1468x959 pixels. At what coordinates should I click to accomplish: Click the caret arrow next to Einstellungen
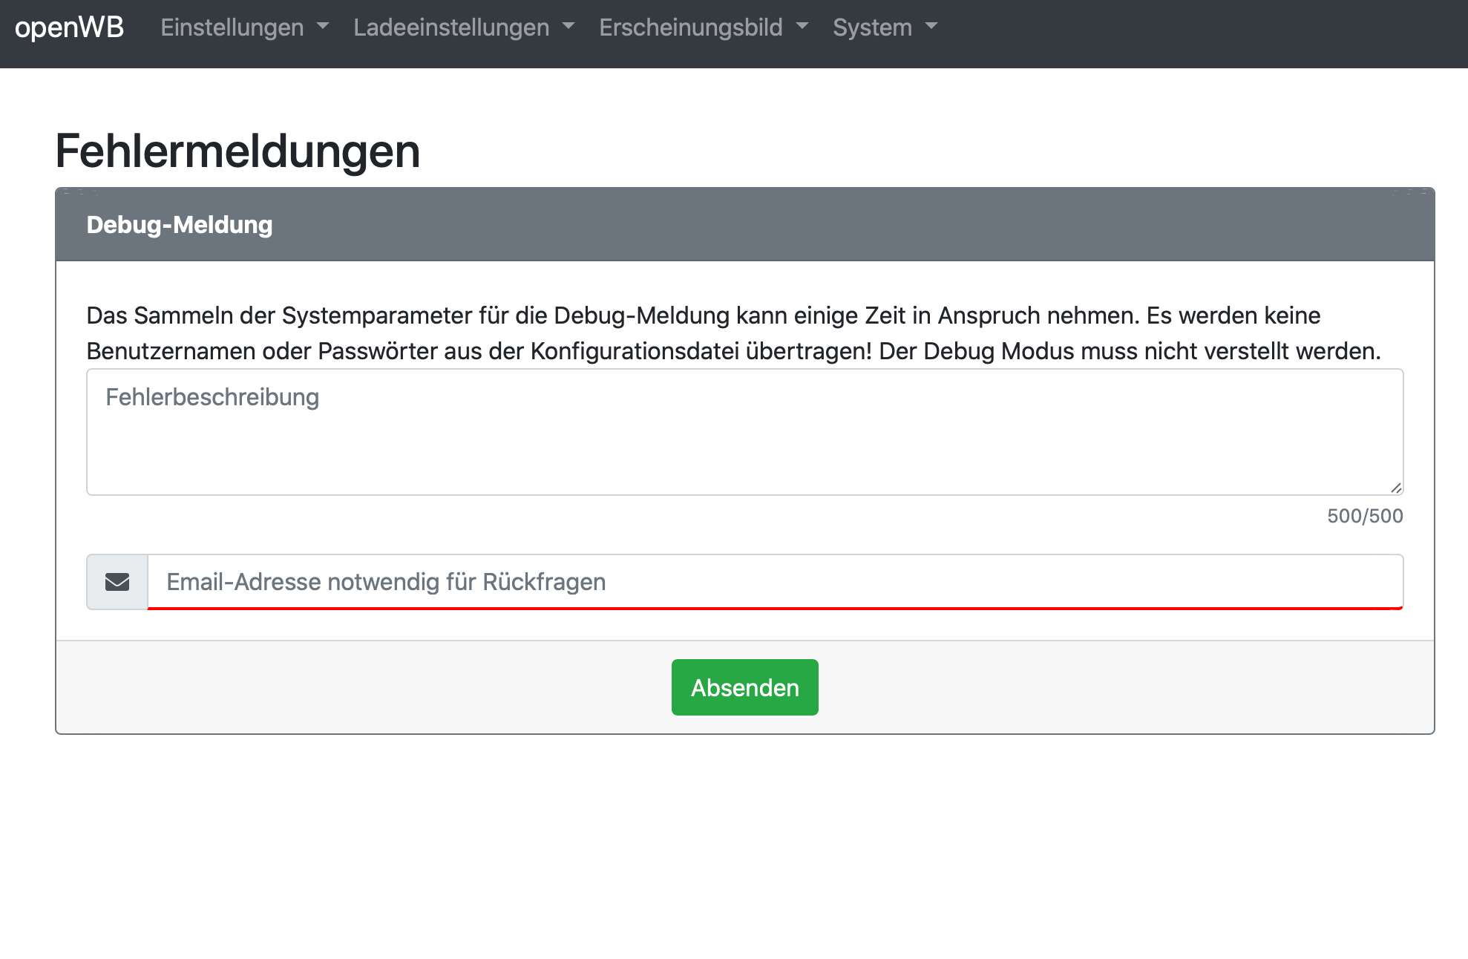(x=323, y=27)
